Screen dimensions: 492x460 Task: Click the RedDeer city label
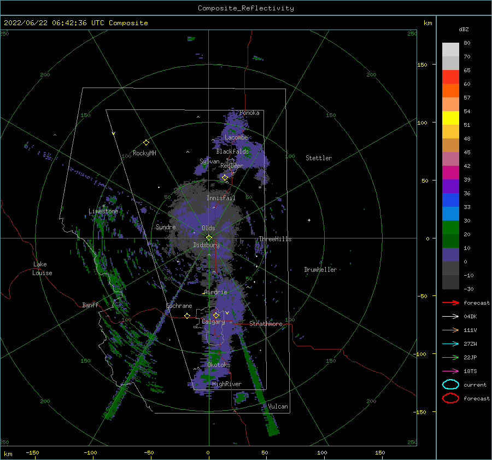[x=232, y=166]
